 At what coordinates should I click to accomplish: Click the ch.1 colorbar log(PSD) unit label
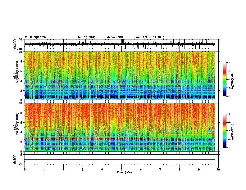(233, 81)
